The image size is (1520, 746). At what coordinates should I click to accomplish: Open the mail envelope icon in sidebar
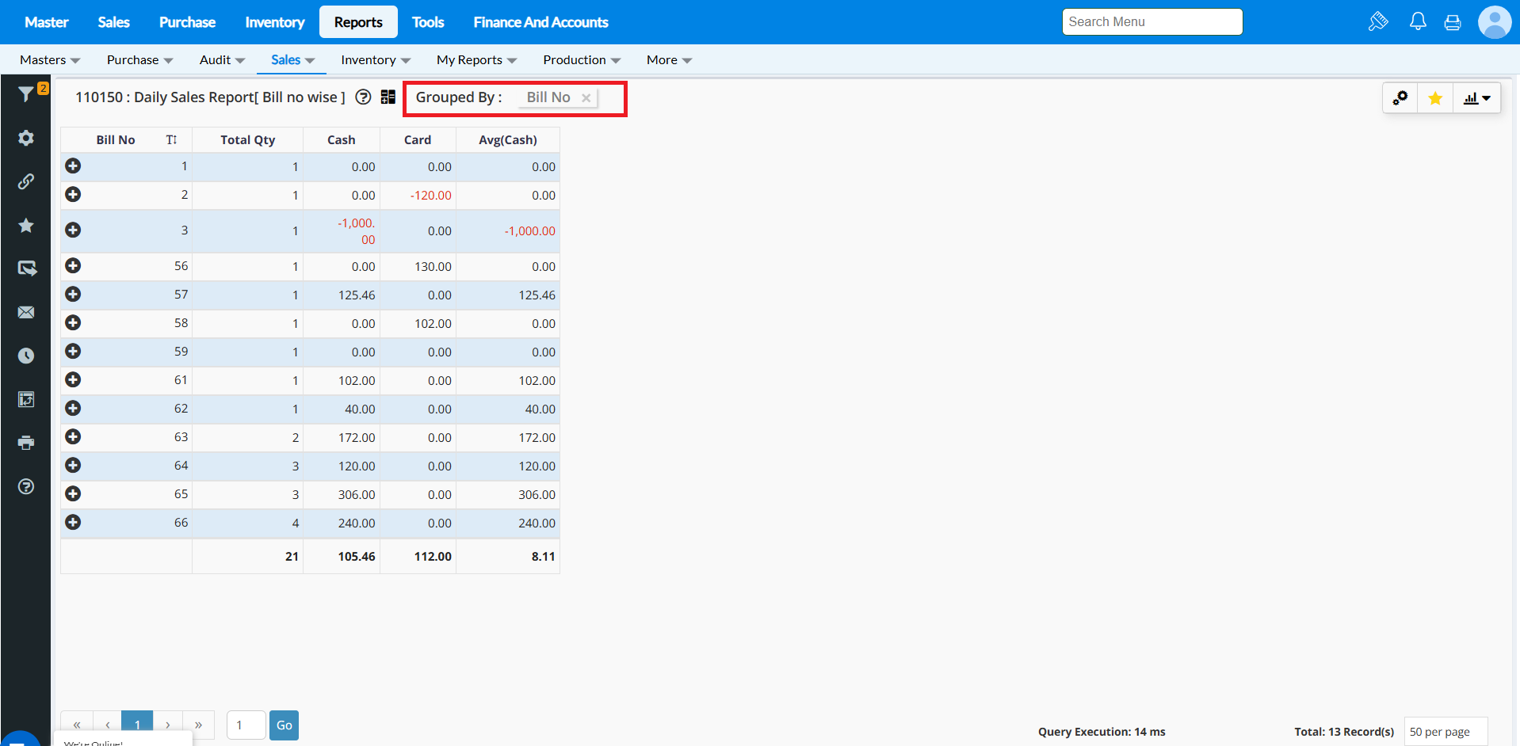(26, 312)
